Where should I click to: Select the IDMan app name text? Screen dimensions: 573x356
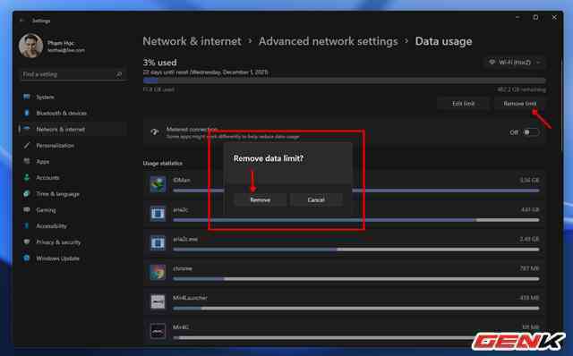coord(182,180)
